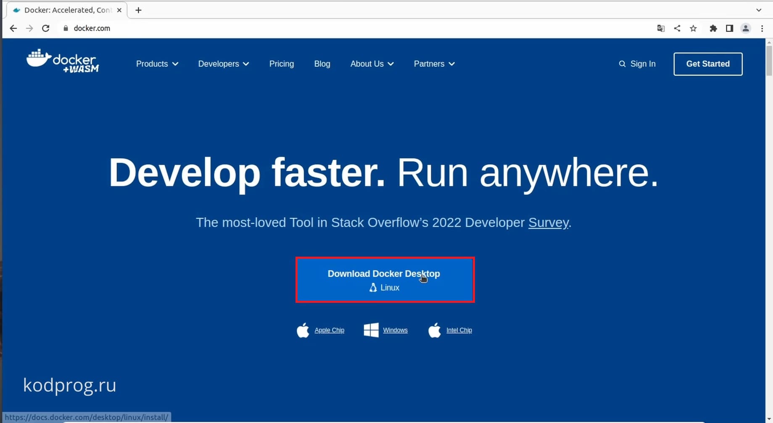Click Sign In
773x423 pixels.
(643, 64)
